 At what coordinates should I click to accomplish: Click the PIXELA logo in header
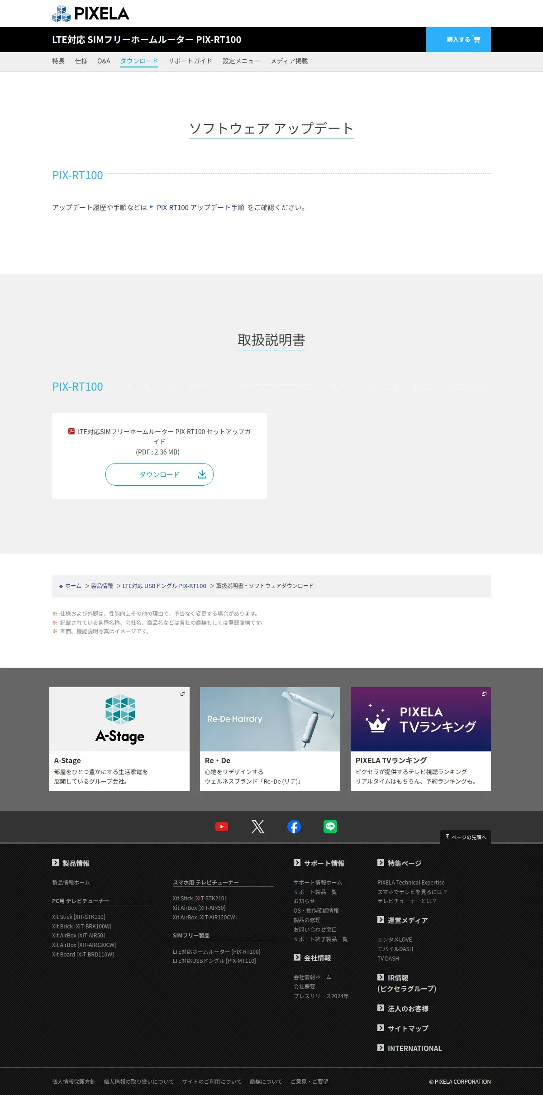pos(90,14)
